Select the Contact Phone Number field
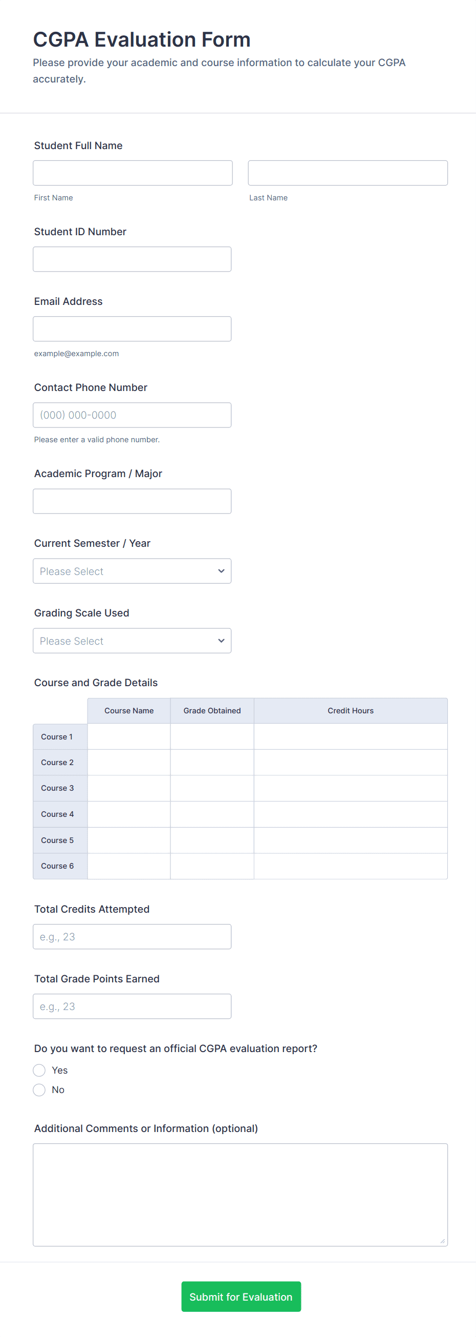 click(132, 415)
